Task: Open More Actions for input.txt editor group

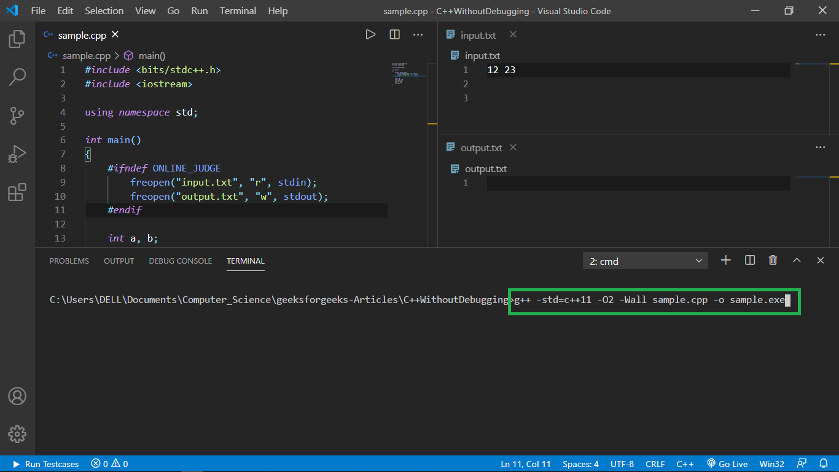Action: tap(820, 35)
